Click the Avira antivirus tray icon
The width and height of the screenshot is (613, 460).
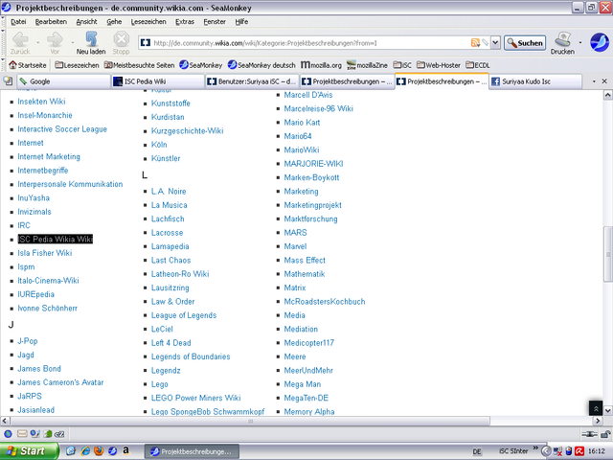pos(579,451)
